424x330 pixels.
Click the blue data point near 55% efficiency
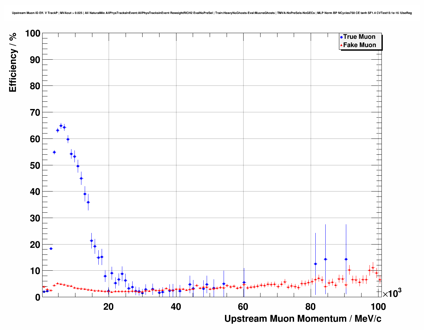(x=54, y=152)
